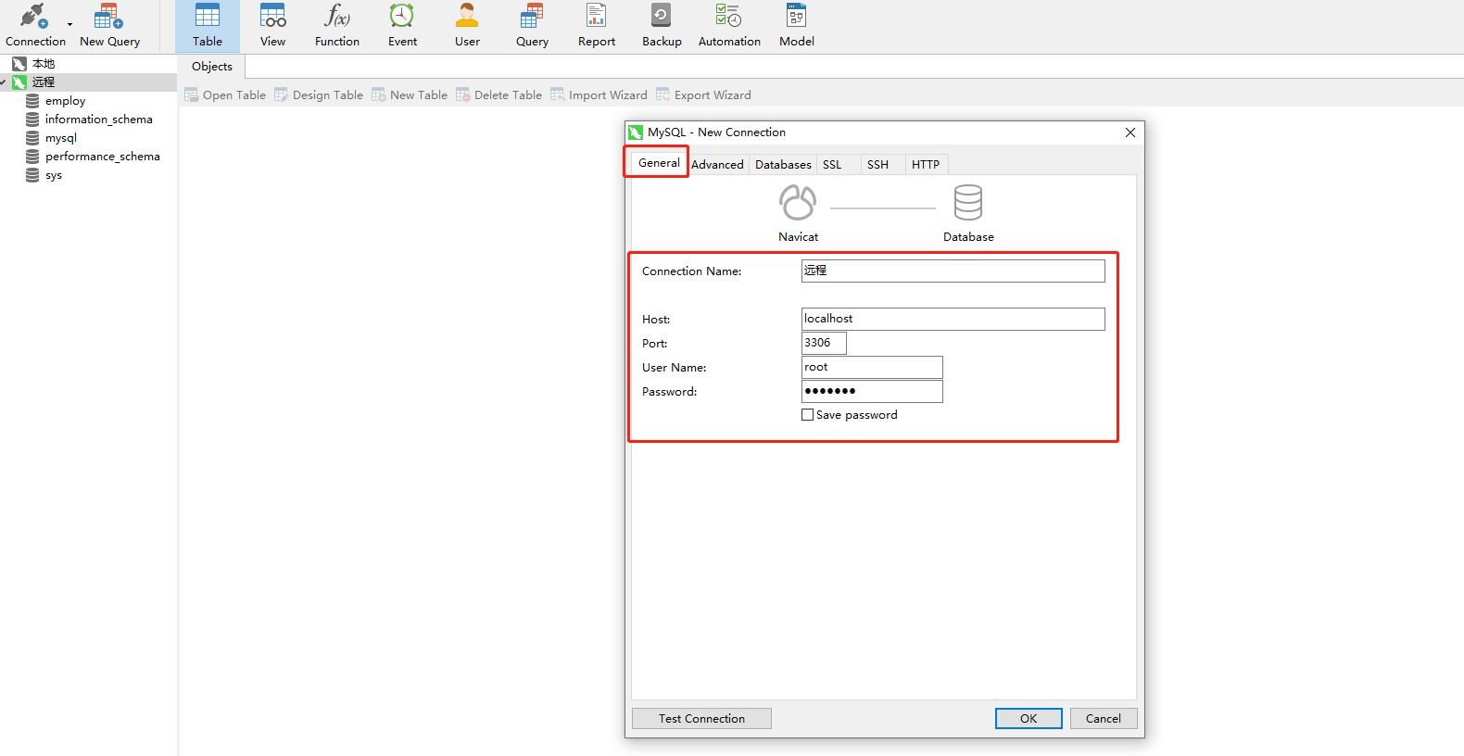
Task: Focus the User Name field
Action: point(872,367)
